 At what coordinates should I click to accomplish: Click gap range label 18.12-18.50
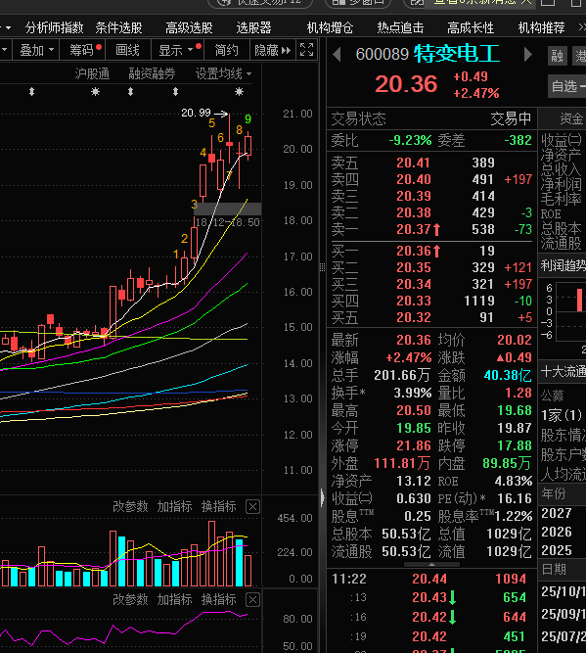(227, 222)
